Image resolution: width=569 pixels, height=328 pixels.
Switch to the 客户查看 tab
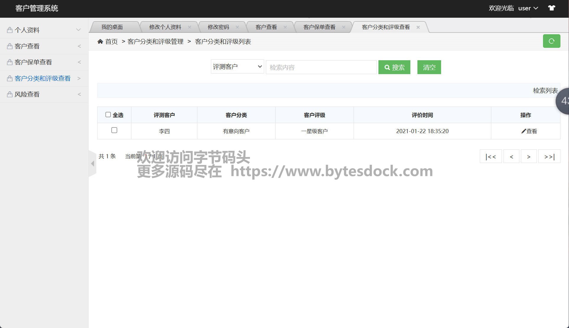[x=266, y=27]
